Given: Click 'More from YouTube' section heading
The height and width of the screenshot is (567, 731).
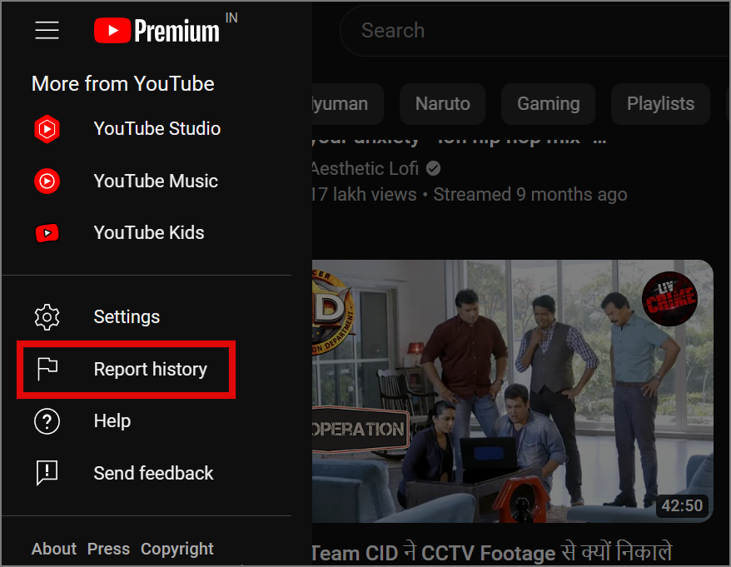Looking at the screenshot, I should coord(123,84).
